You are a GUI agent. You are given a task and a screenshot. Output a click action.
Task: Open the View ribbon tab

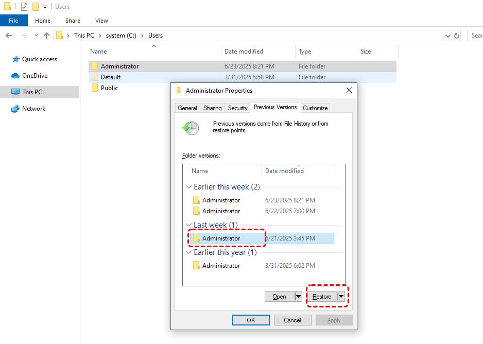tap(101, 21)
